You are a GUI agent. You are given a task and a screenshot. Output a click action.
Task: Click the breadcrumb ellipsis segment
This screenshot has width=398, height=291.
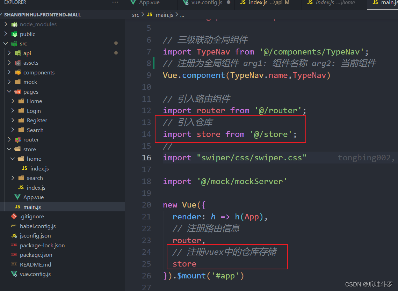tap(182, 15)
